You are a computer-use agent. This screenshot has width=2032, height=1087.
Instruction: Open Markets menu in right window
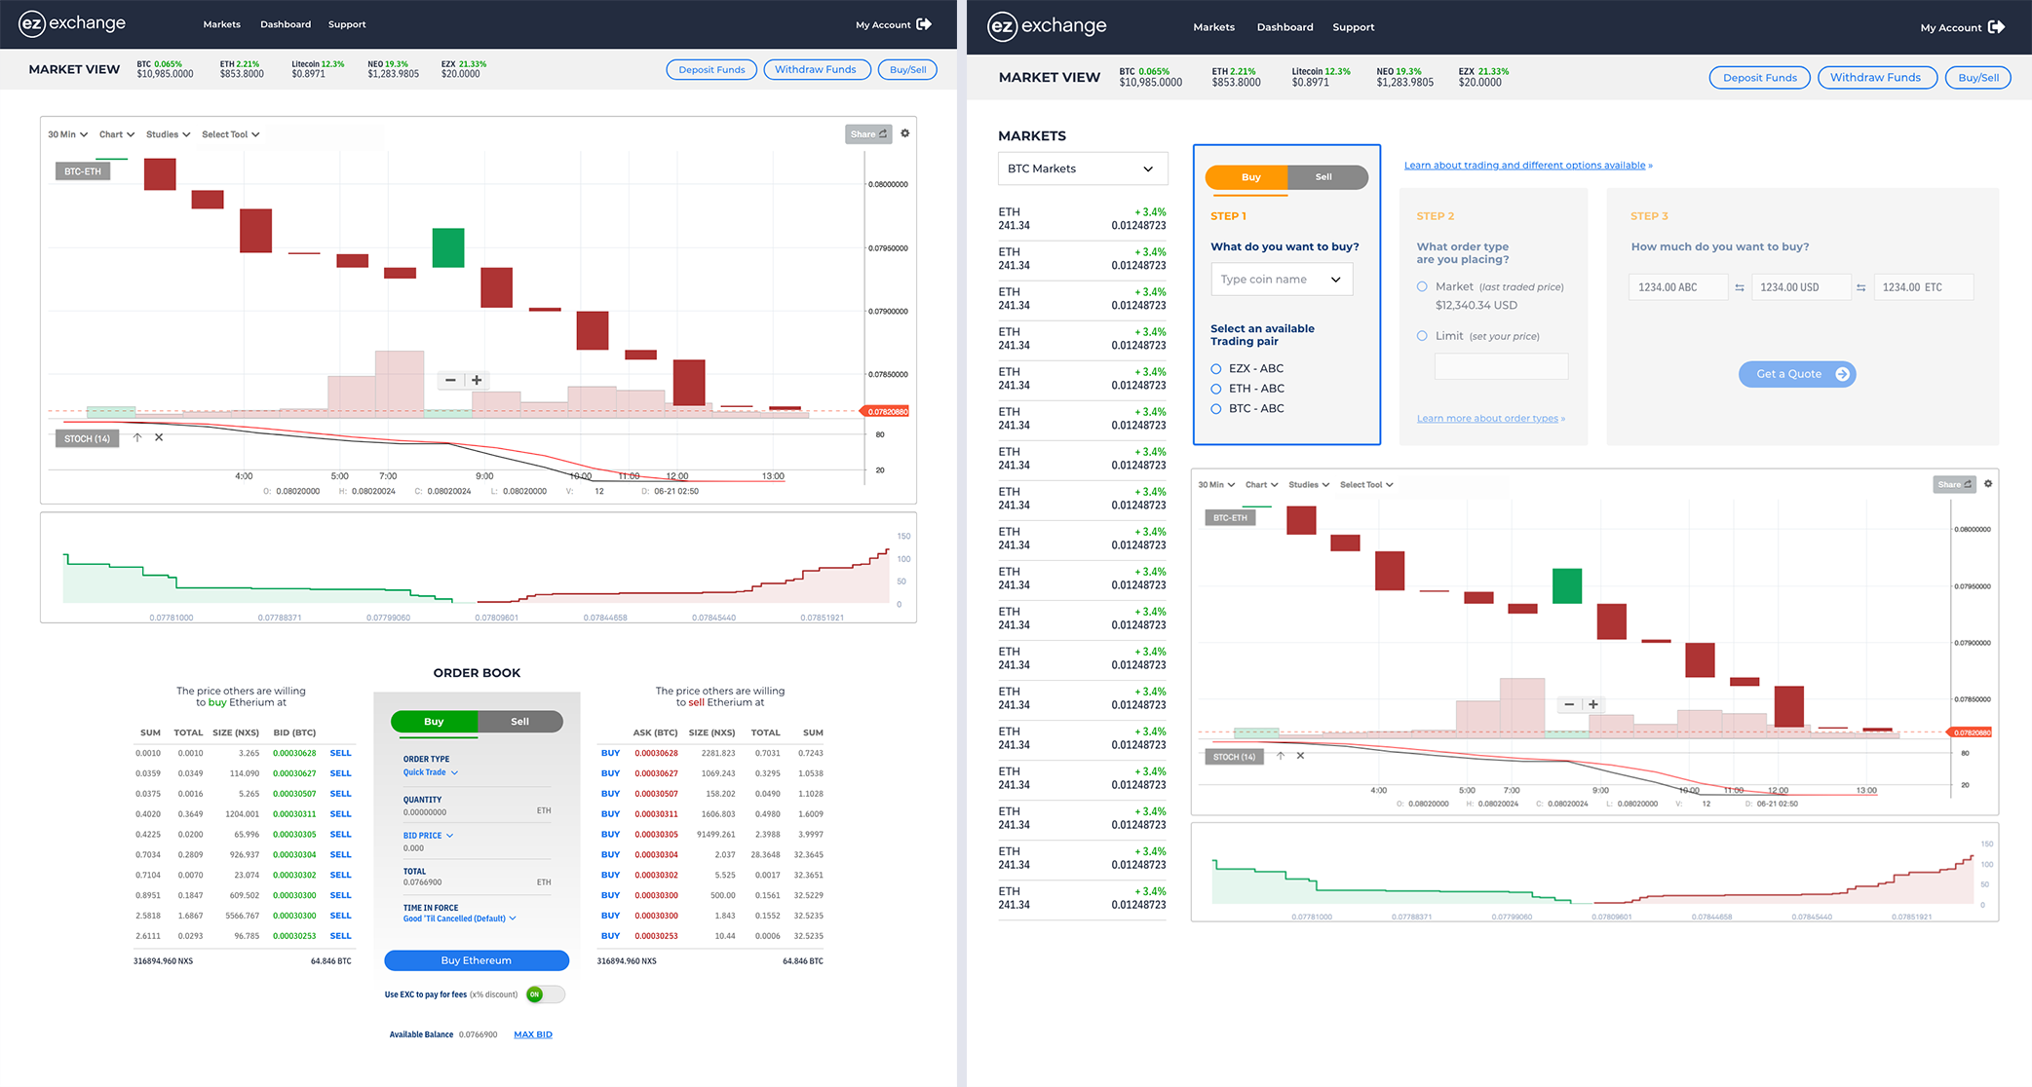click(x=1213, y=27)
